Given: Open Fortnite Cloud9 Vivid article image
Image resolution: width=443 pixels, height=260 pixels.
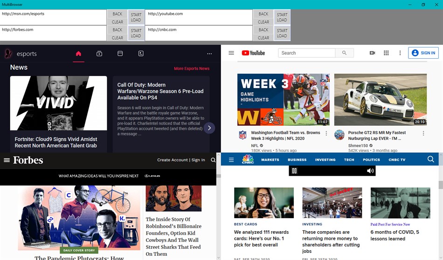Looking at the screenshot, I should click(58, 103).
